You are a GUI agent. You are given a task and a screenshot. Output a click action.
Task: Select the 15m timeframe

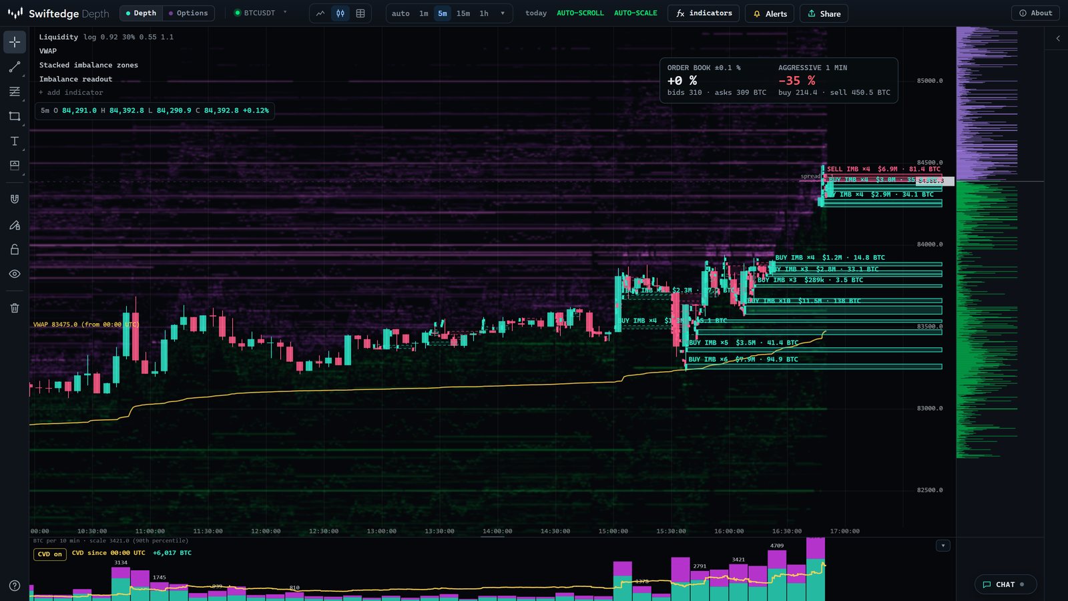tap(463, 13)
